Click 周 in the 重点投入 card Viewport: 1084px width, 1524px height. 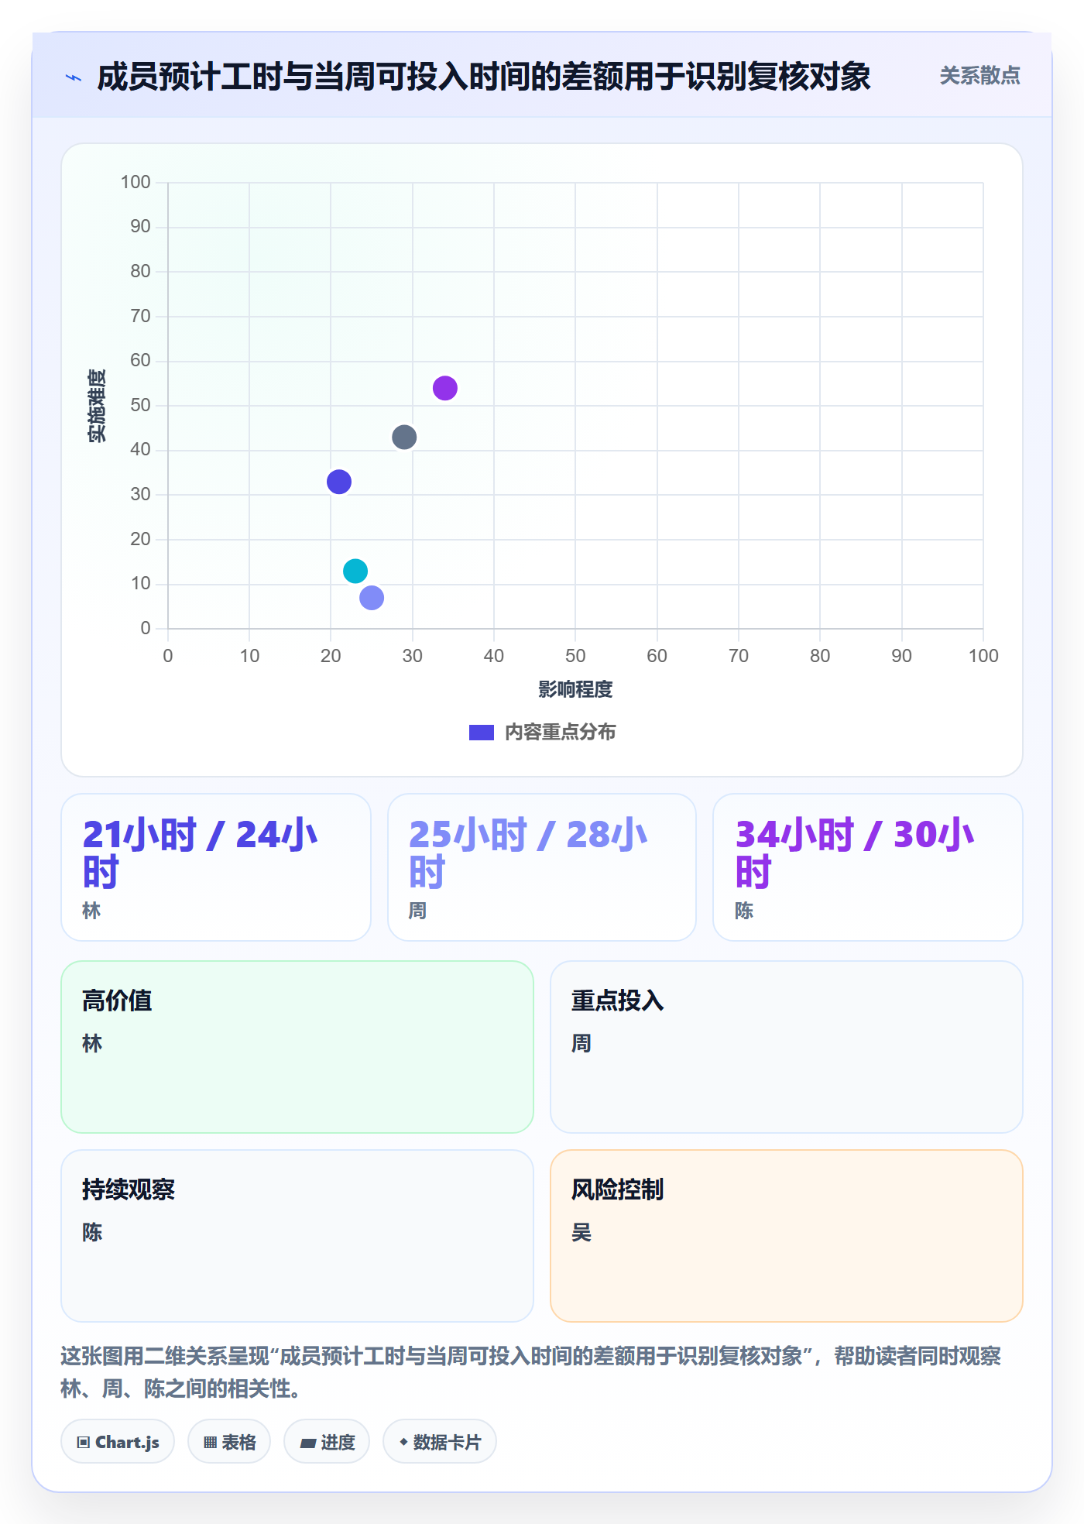(581, 1043)
